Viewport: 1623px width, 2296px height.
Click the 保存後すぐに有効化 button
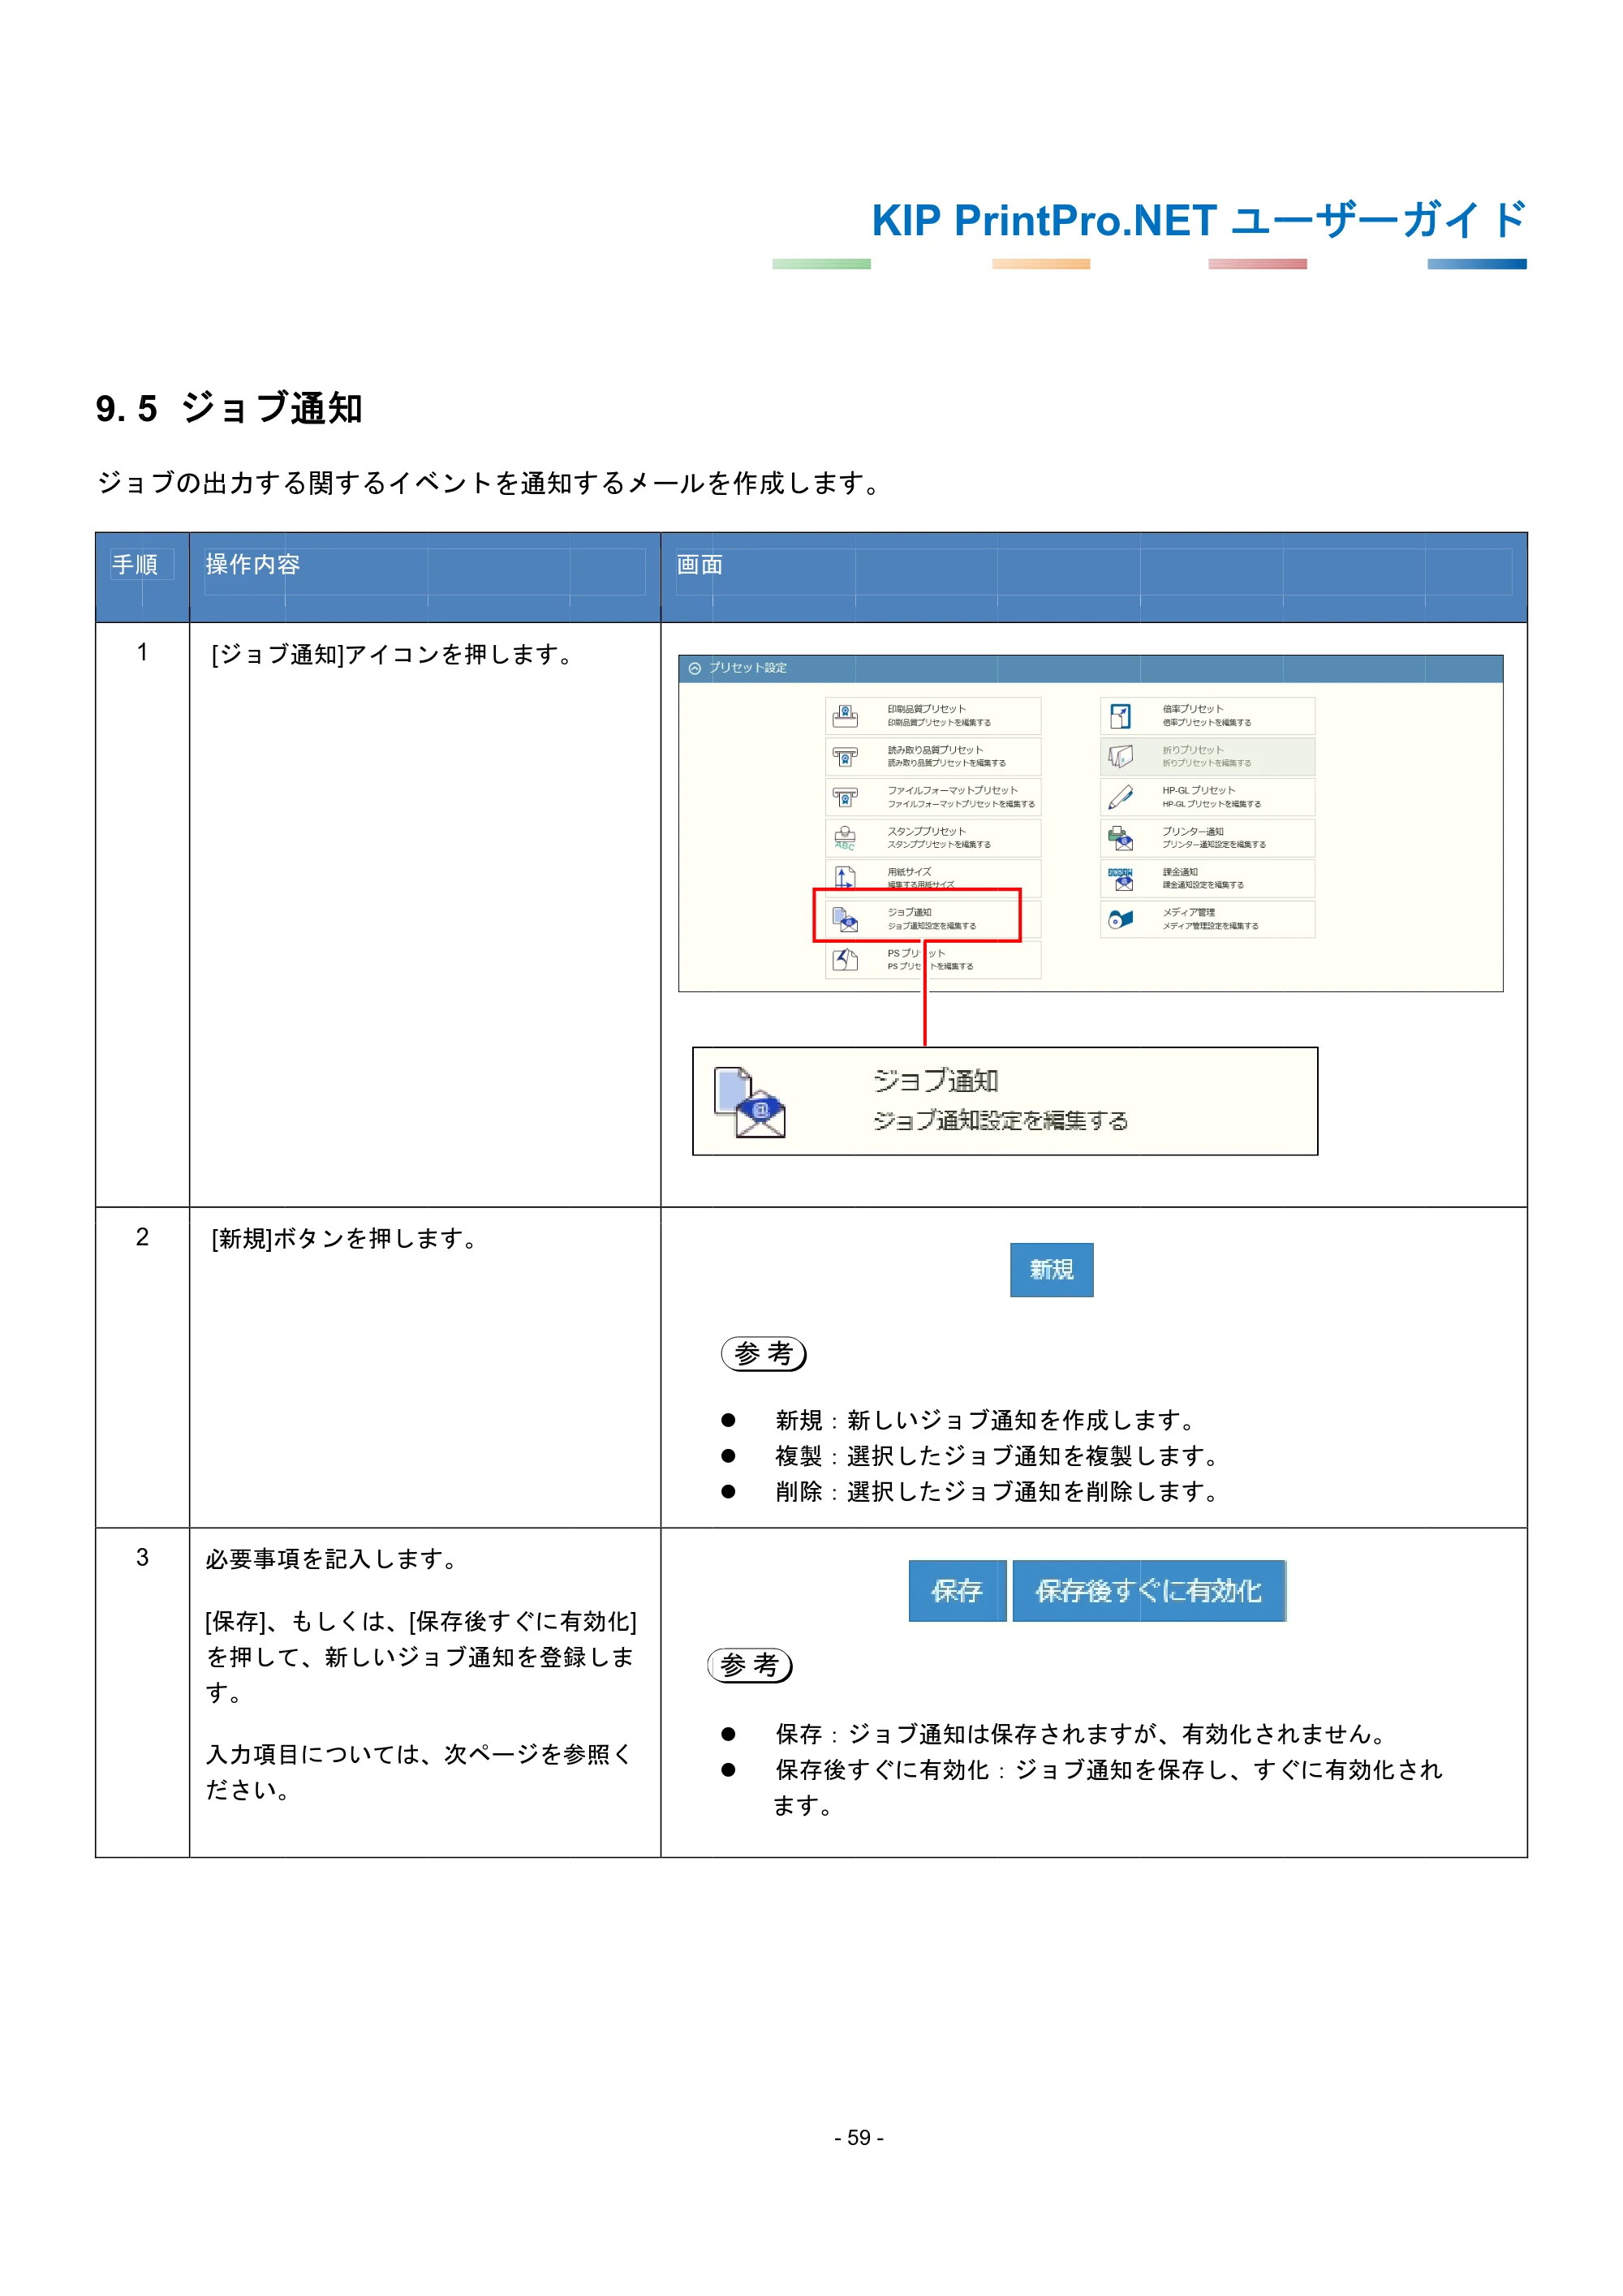(x=1149, y=1590)
